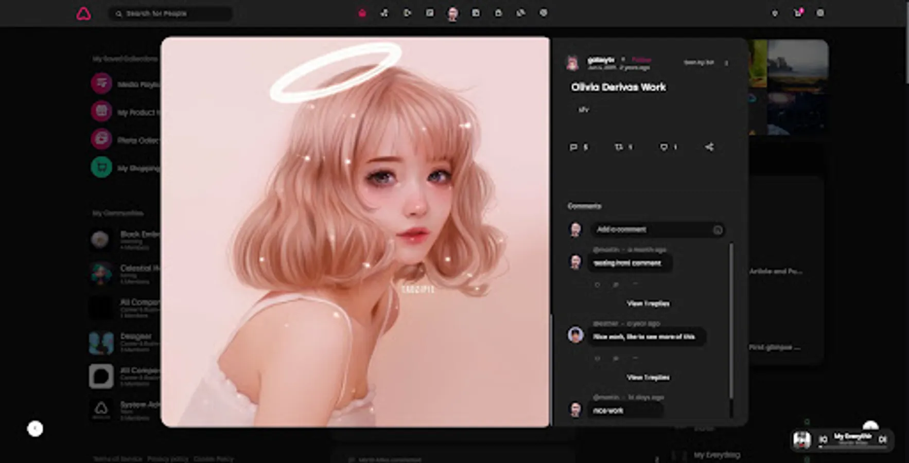Screen dimensions: 909x463
Task: Open the System Admin community
Action: [x=125, y=411]
